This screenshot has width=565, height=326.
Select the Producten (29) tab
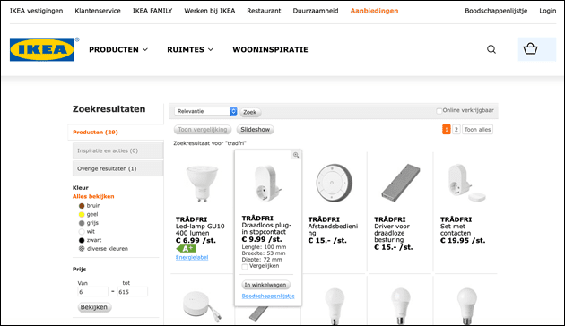pos(116,133)
